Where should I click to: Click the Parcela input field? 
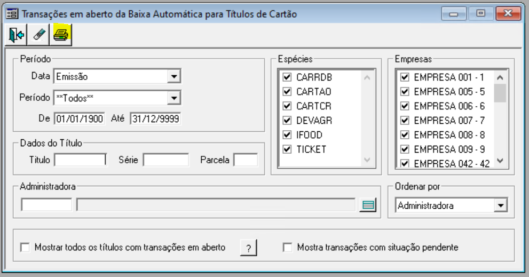pos(246,160)
